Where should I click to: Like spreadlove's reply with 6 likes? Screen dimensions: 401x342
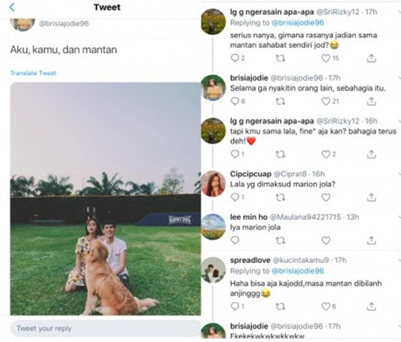click(326, 306)
